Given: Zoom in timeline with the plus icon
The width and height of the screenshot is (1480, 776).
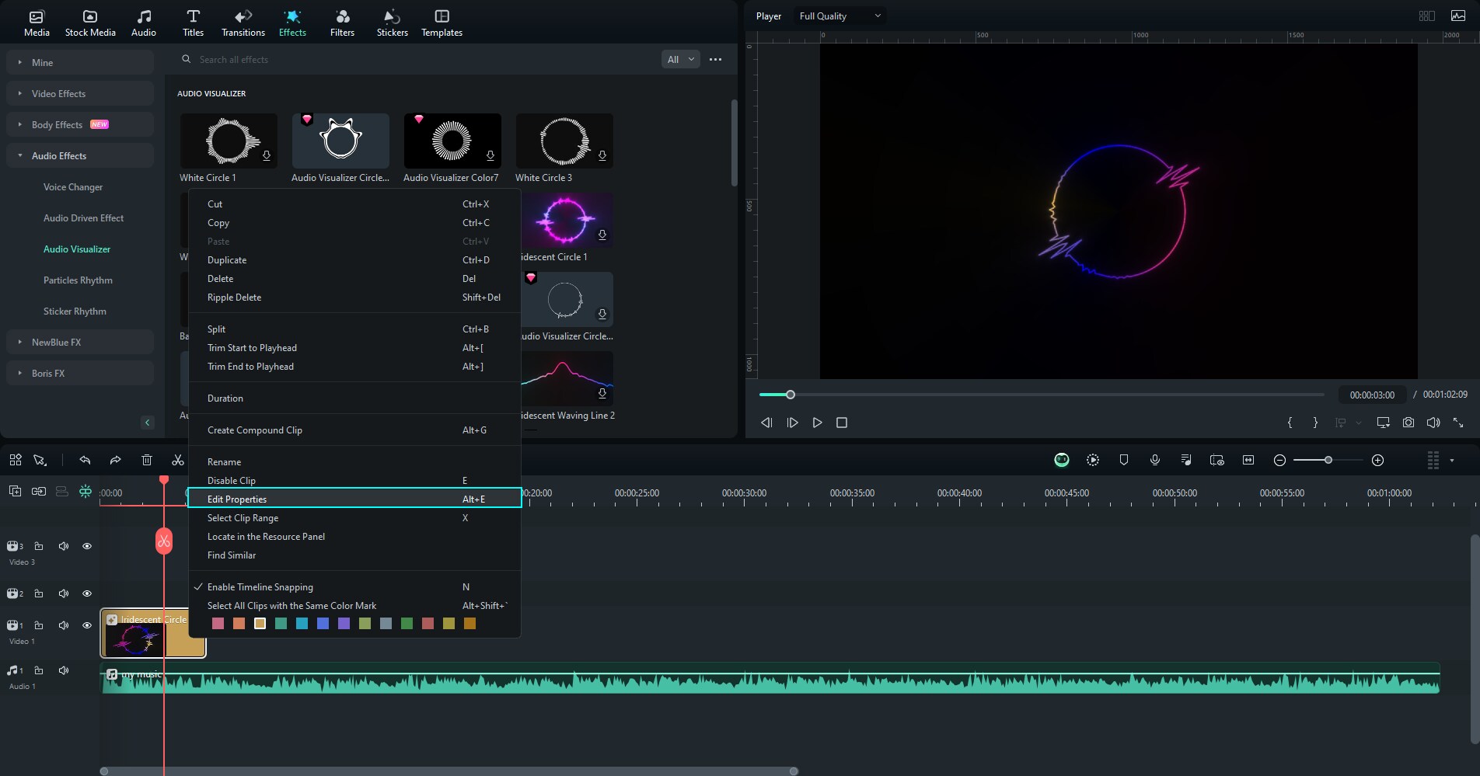Looking at the screenshot, I should [1378, 461].
